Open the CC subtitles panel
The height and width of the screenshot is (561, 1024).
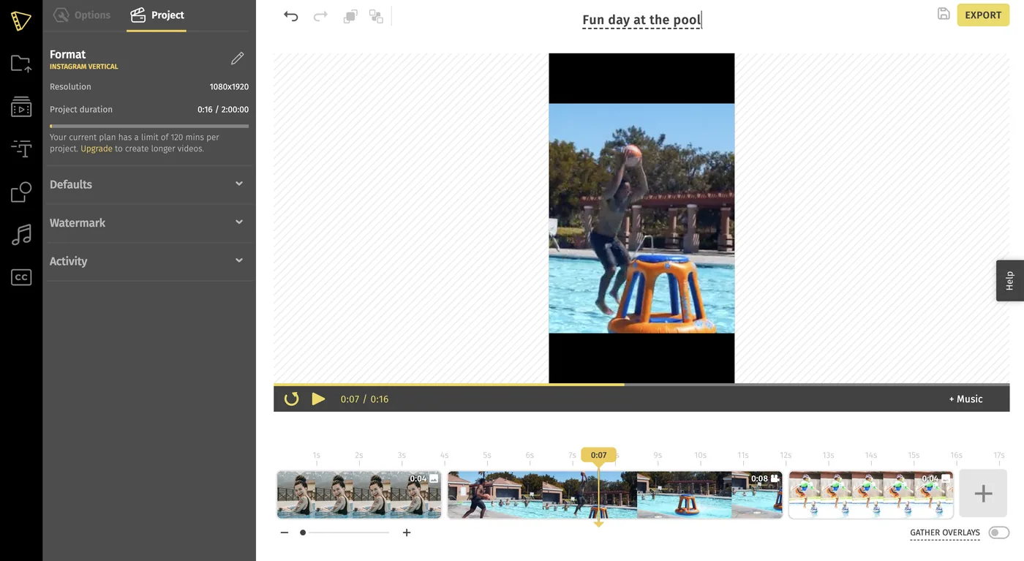(x=21, y=277)
